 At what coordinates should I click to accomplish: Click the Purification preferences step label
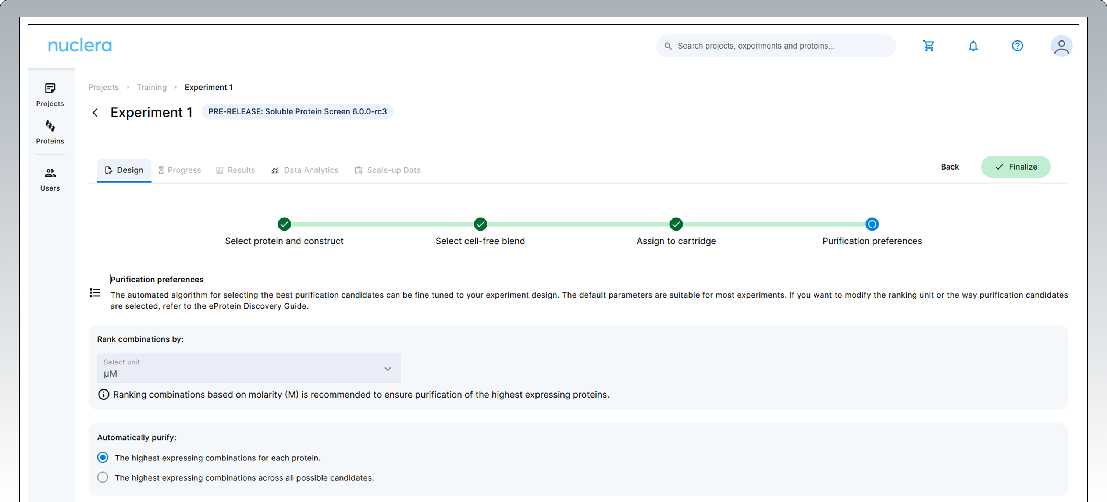872,241
